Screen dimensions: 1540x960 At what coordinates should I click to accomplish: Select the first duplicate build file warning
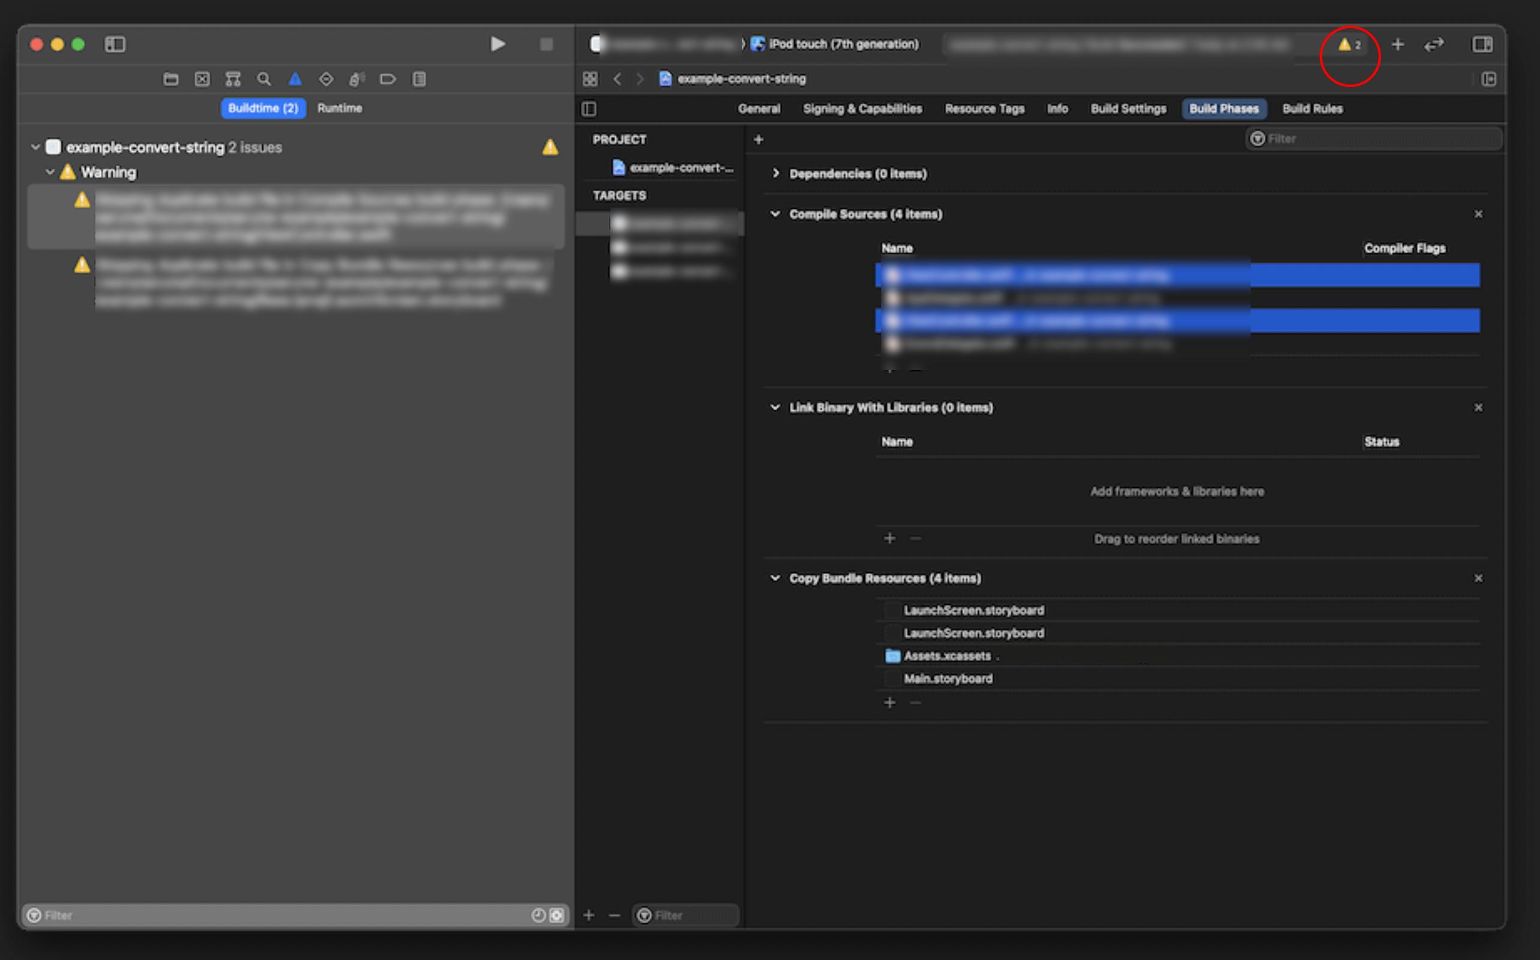pos(296,217)
